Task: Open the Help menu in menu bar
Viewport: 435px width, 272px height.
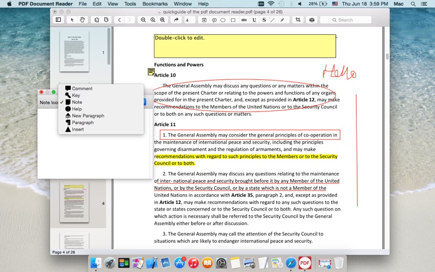Action: pyautogui.click(x=203, y=4)
